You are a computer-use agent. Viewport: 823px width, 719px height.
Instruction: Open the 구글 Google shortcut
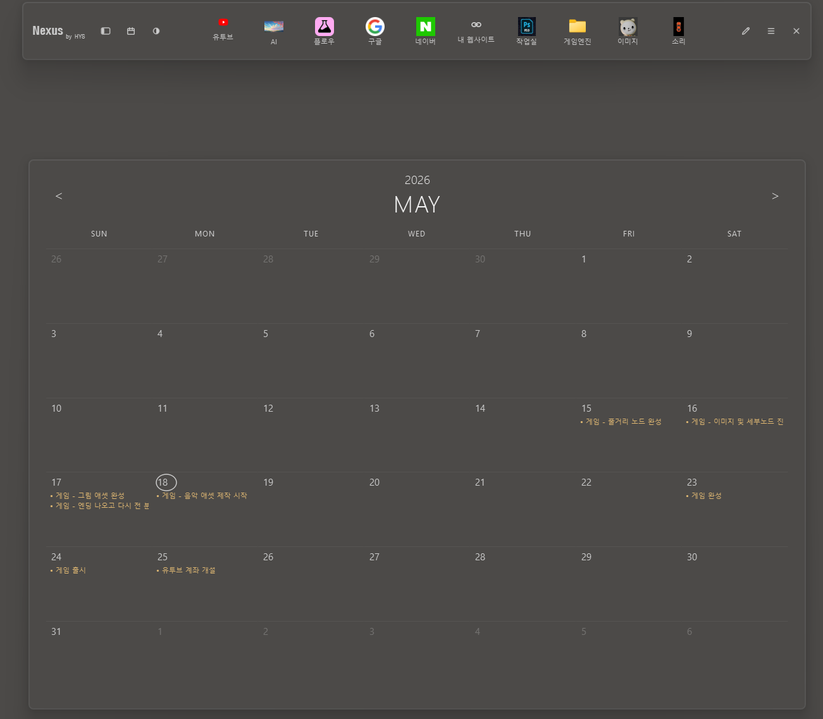[x=374, y=31]
